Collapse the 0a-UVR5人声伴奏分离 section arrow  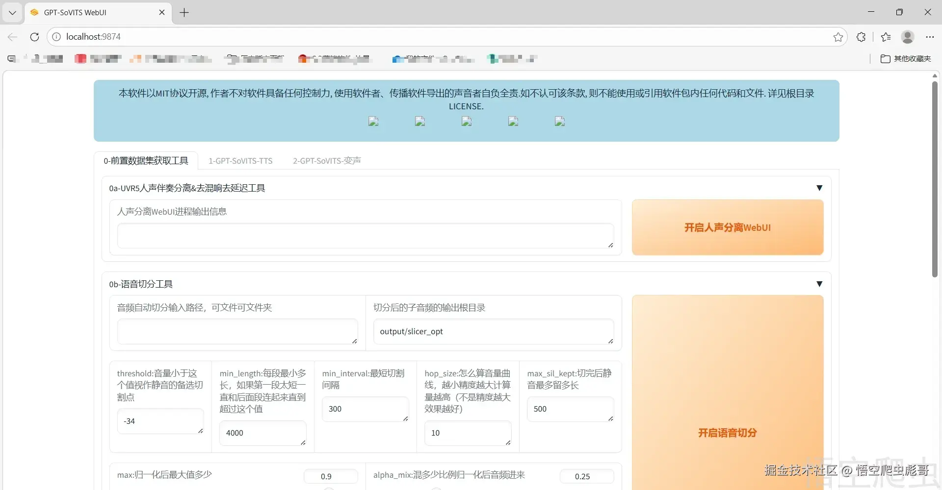(x=819, y=188)
